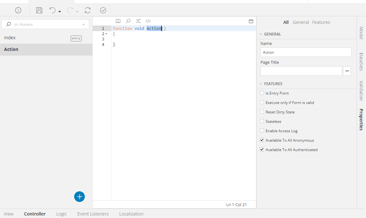Click the Save floppy disk icon
This screenshot has width=366, height=218.
click(x=39, y=10)
